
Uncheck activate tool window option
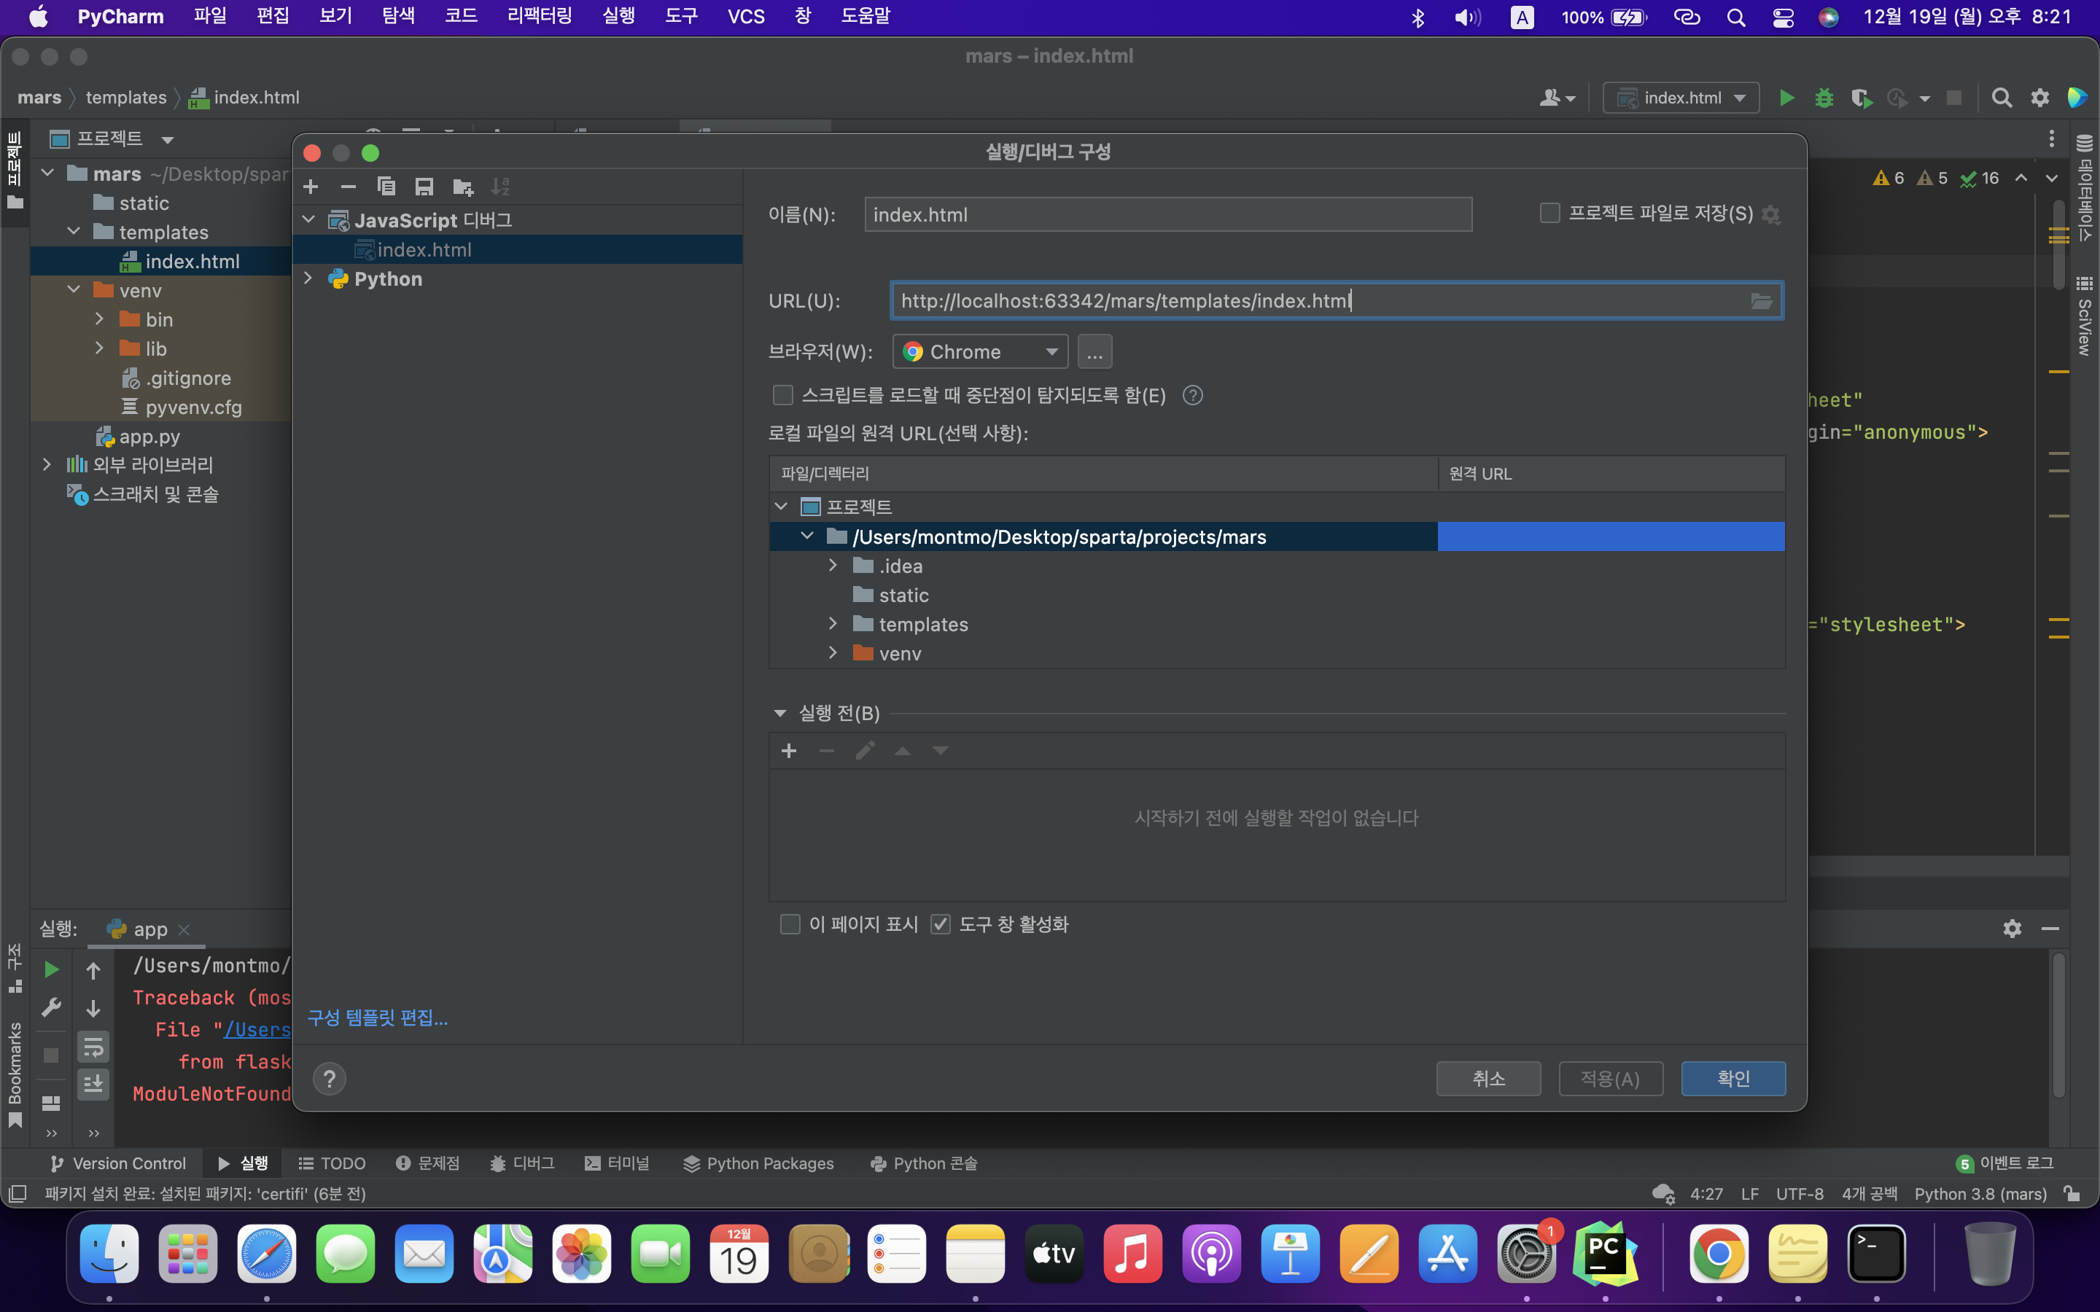pyautogui.click(x=940, y=924)
